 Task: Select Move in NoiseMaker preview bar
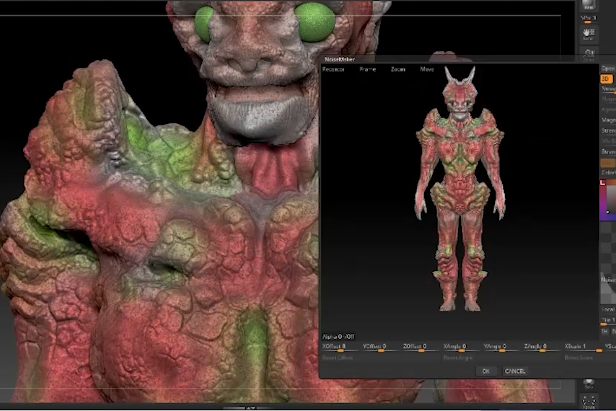[x=427, y=69]
